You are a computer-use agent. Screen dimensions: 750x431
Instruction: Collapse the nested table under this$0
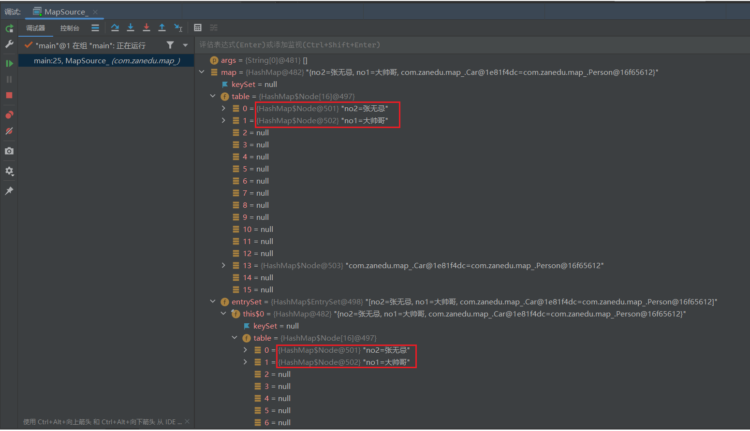(235, 338)
